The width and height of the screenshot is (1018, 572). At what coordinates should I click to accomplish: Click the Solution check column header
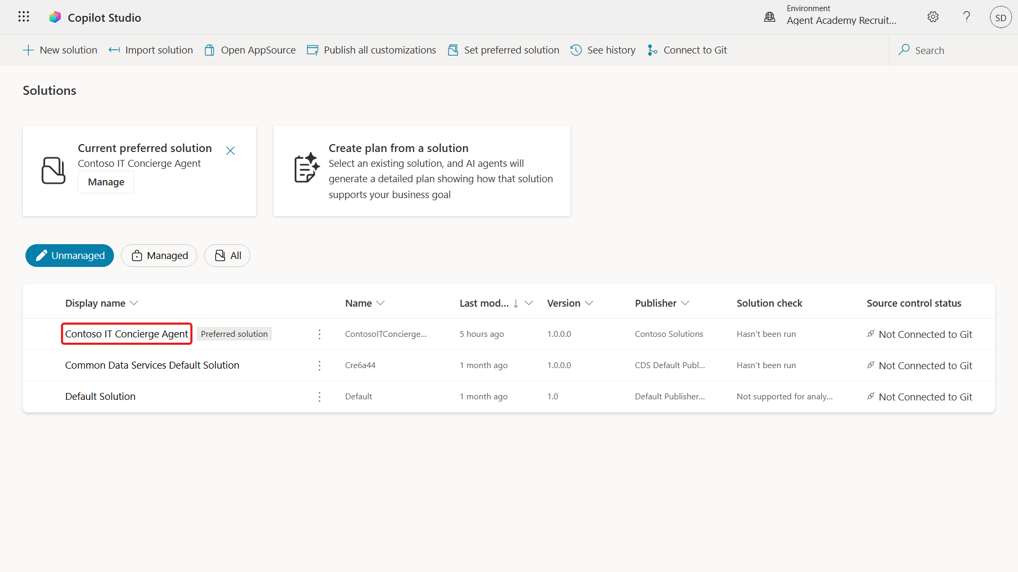(x=769, y=303)
